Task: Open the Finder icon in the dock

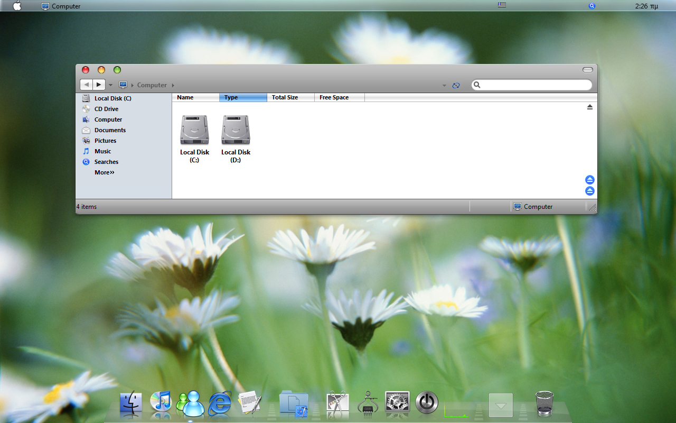Action: click(131, 402)
